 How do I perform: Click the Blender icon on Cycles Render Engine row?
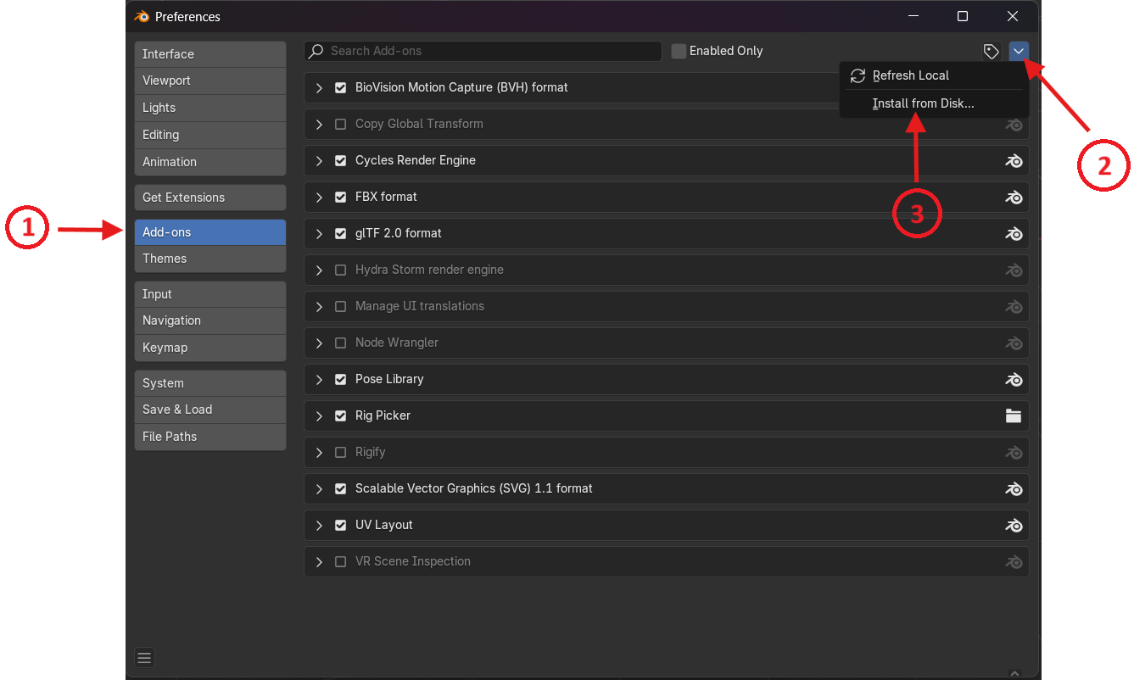click(1014, 161)
